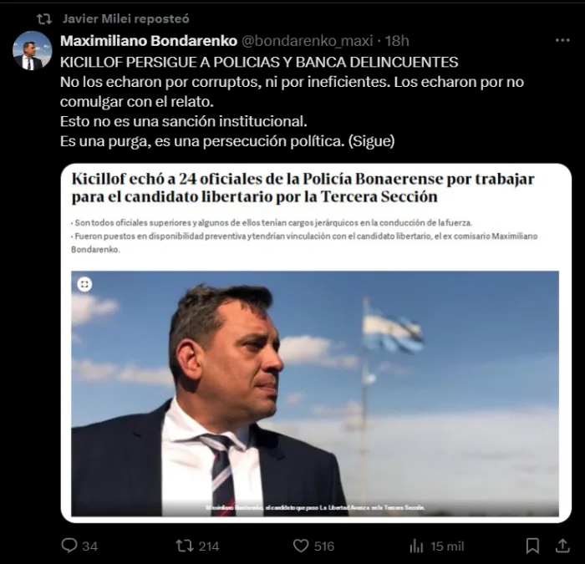Open the view analytics bar chart icon
This screenshot has width=585, height=564.
416,546
